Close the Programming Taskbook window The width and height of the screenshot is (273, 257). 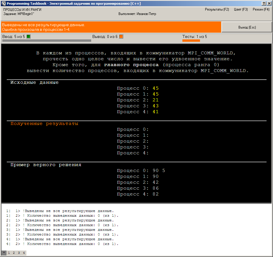click(269, 4)
